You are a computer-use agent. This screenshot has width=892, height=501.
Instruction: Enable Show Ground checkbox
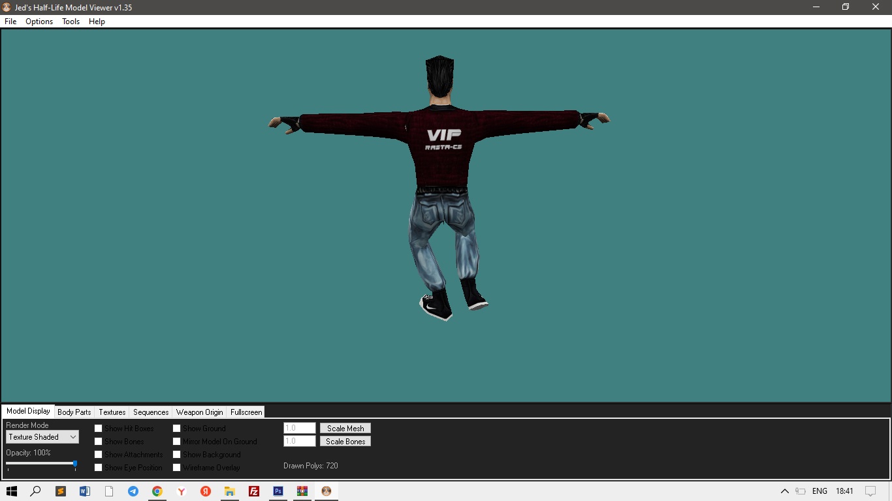tap(176, 429)
